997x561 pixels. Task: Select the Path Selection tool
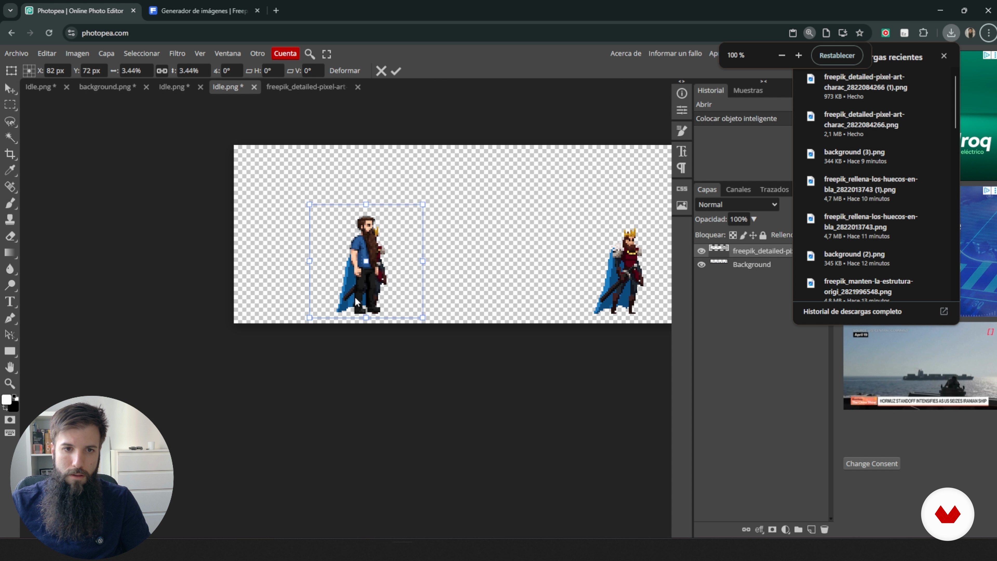[x=10, y=335]
